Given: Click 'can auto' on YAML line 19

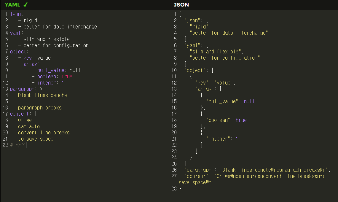Looking at the screenshot, I should click(29, 127).
